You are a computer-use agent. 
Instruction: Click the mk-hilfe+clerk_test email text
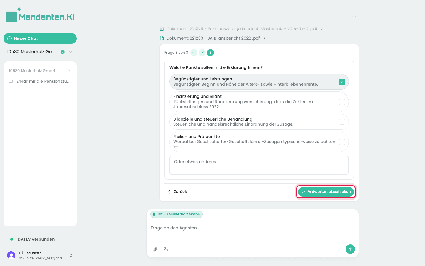click(x=41, y=258)
